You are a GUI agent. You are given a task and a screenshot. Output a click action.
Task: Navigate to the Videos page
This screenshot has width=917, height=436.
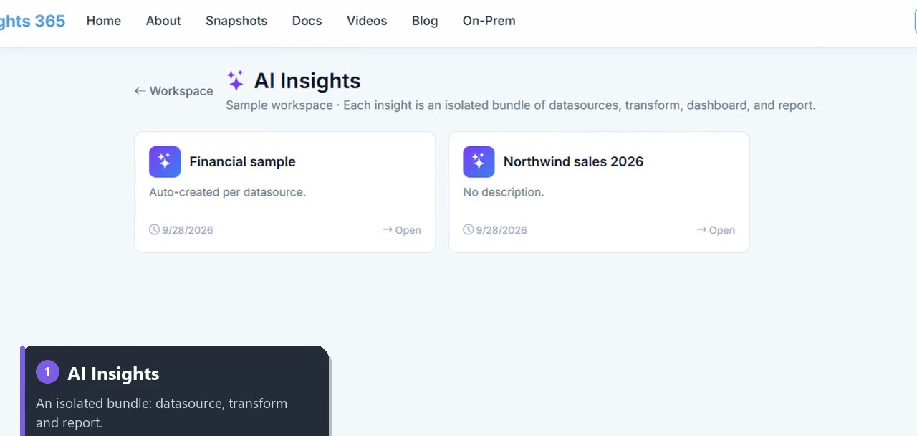pos(367,21)
